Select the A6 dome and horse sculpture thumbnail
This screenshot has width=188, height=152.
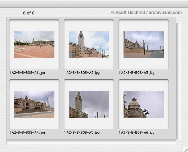[x=144, y=104]
